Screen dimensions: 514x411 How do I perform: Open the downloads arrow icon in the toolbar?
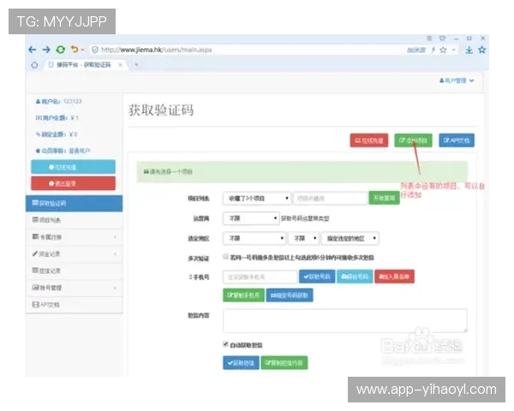tap(469, 50)
